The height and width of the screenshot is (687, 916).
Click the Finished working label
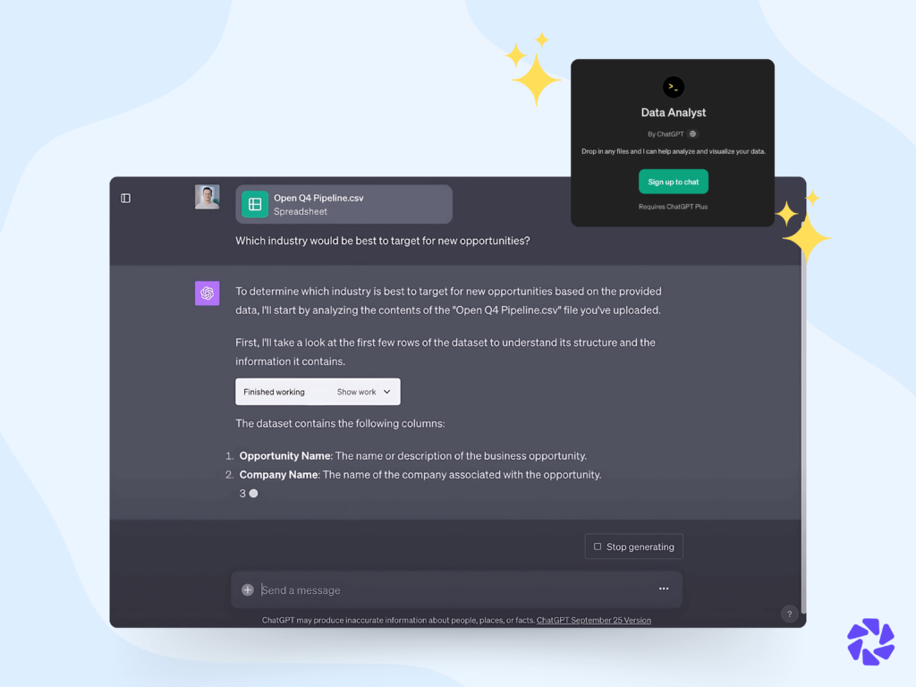click(x=274, y=392)
